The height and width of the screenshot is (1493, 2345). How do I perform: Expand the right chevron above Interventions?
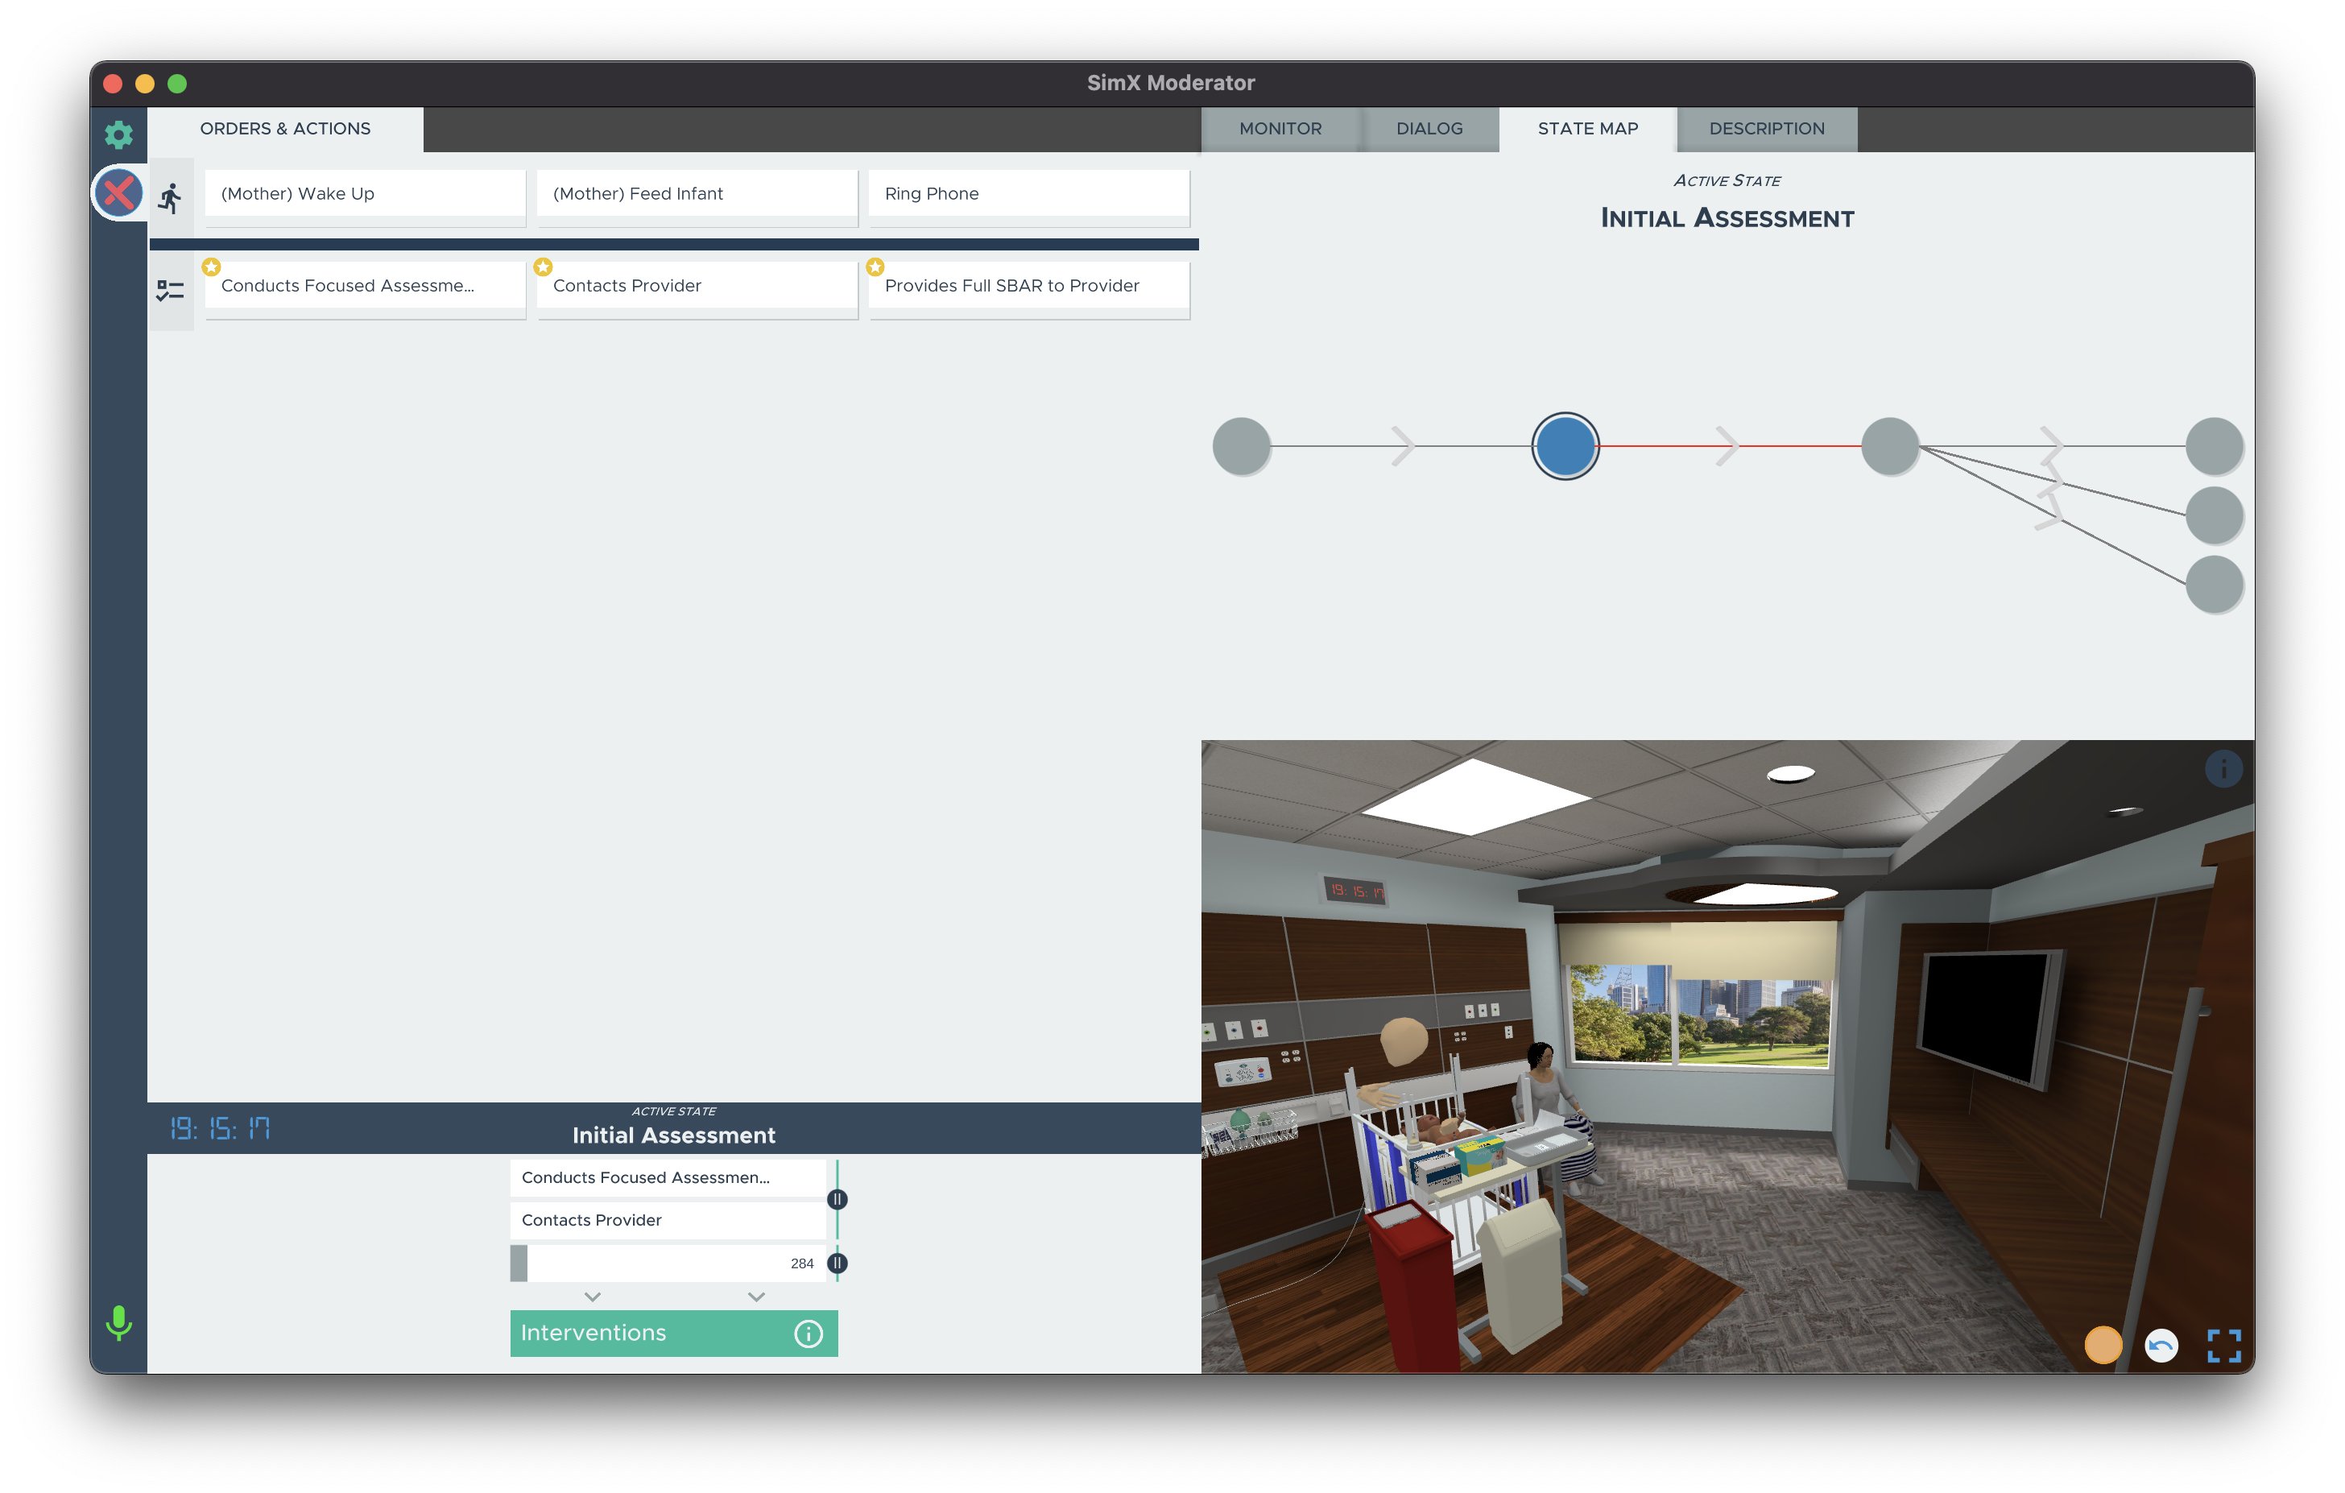[757, 1297]
